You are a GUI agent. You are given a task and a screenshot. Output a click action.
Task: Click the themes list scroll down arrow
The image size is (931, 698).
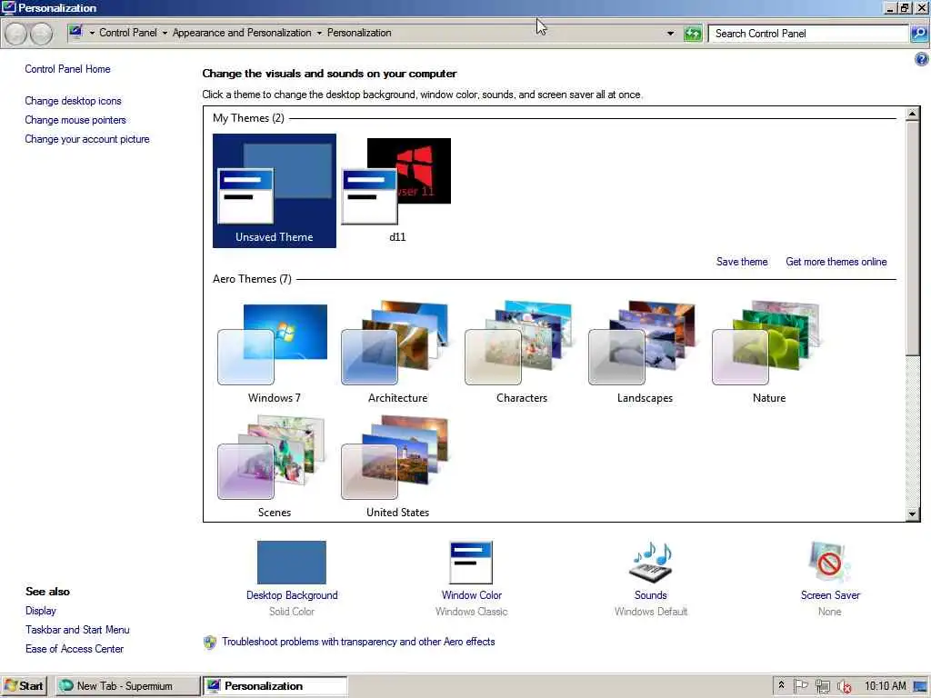coord(913,514)
